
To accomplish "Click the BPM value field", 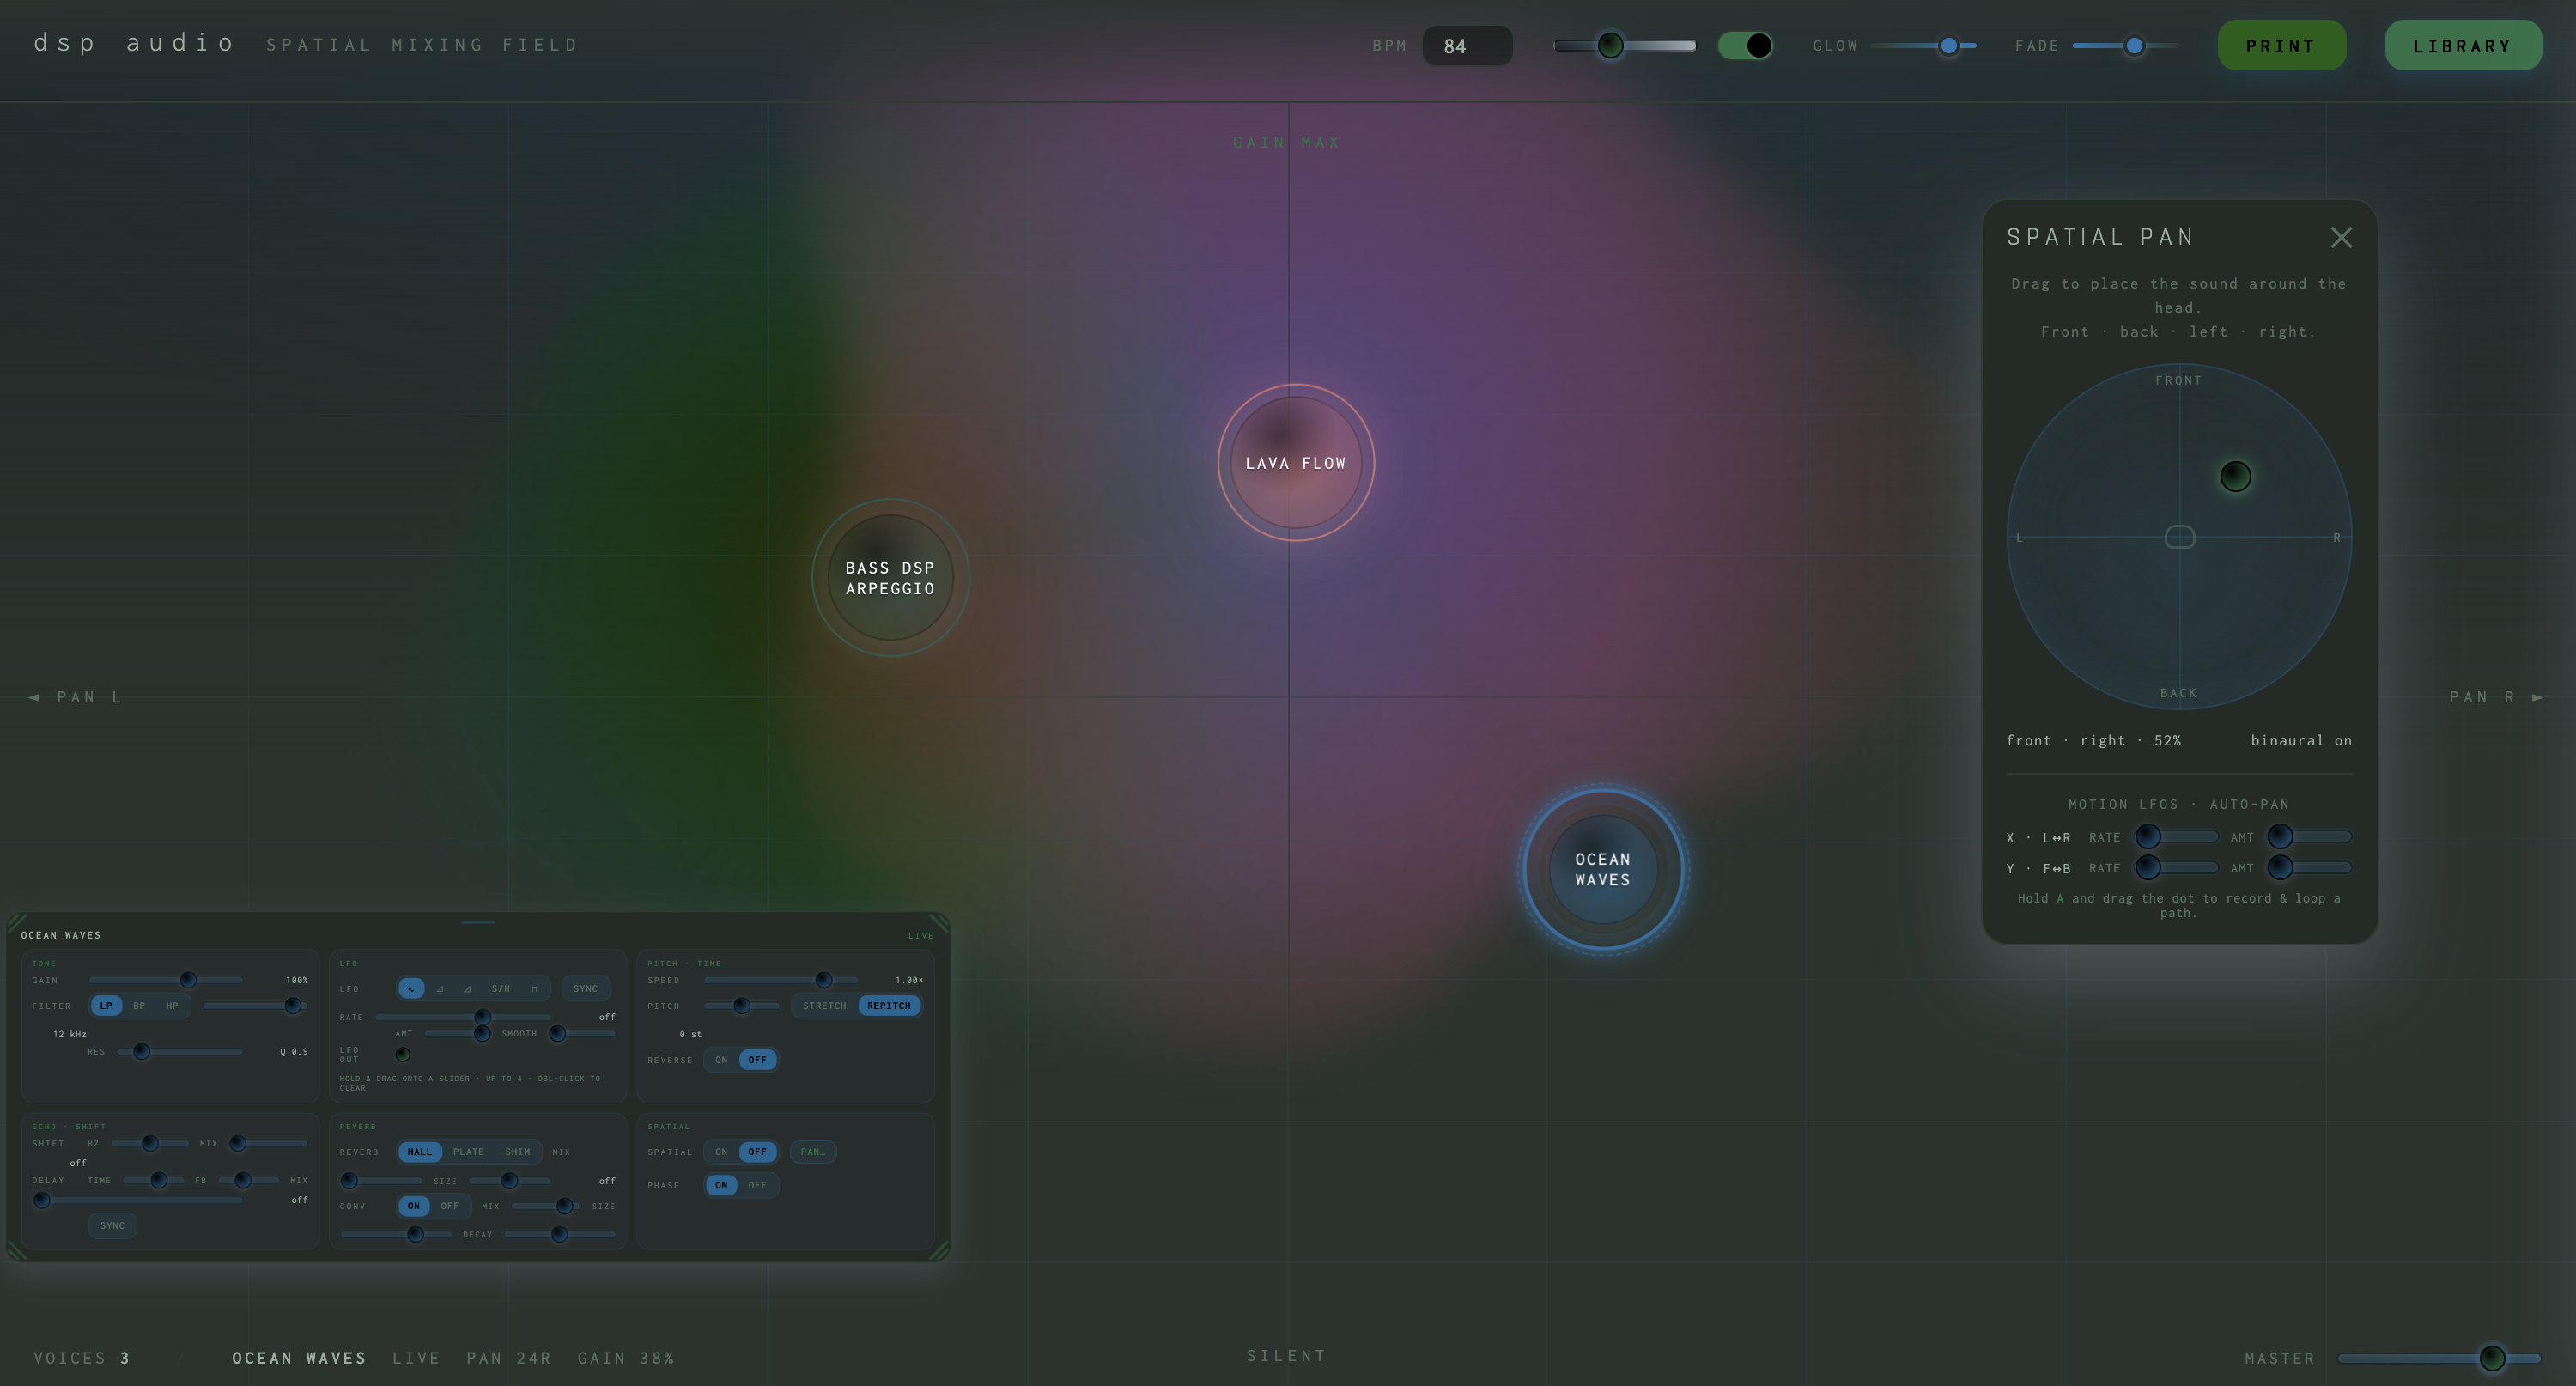I will [x=1467, y=46].
